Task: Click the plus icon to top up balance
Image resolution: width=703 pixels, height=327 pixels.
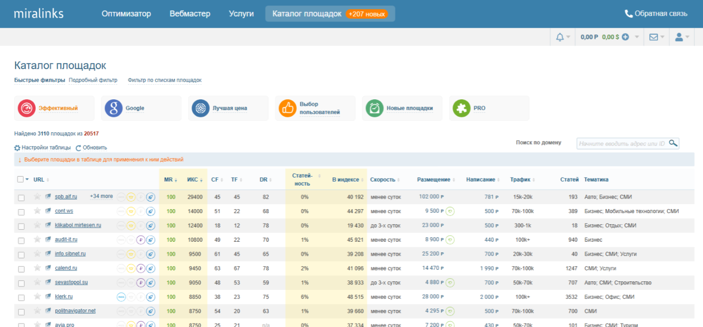Action: [625, 37]
